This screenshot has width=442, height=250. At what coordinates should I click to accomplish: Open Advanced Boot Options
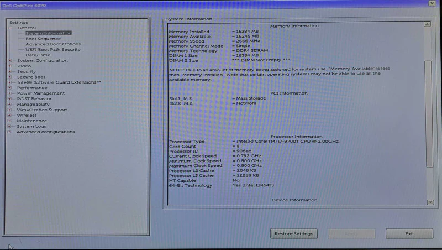53,44
